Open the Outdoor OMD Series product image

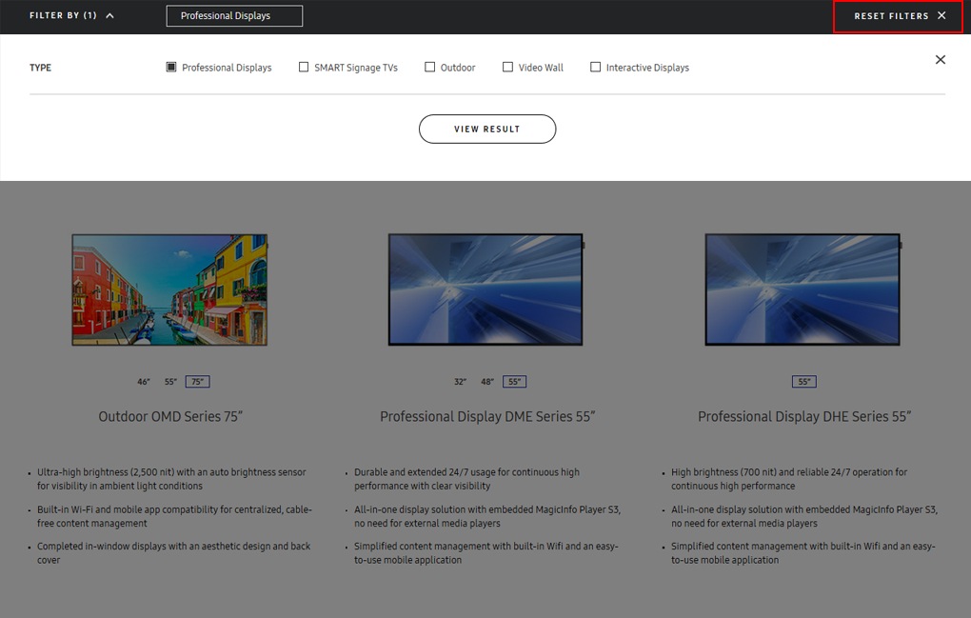click(x=169, y=289)
